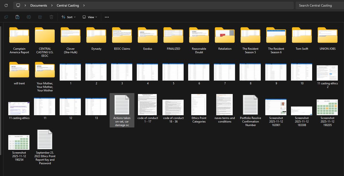Open the Sort dropdown
This screenshot has width=344, height=176.
(69, 17)
